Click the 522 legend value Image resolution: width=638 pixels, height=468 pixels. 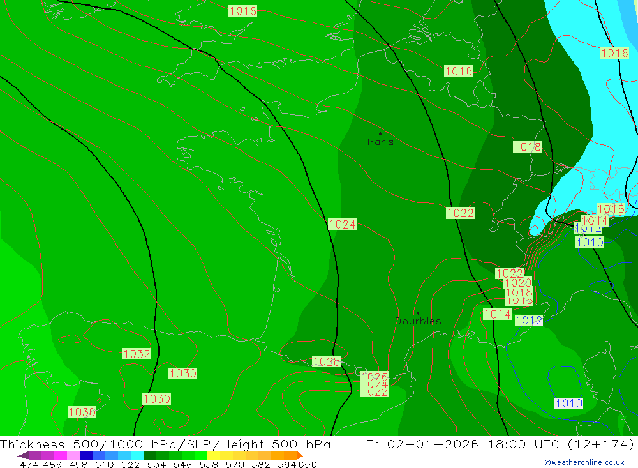[x=130, y=465]
